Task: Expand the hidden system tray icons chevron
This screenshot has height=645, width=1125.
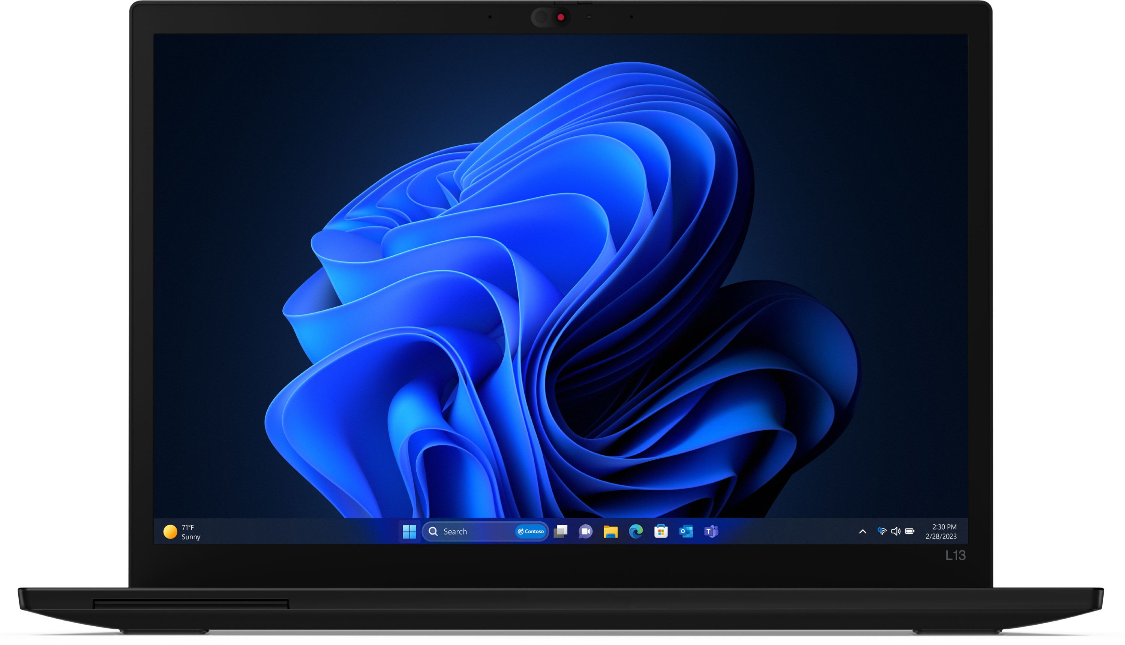Action: tap(862, 531)
